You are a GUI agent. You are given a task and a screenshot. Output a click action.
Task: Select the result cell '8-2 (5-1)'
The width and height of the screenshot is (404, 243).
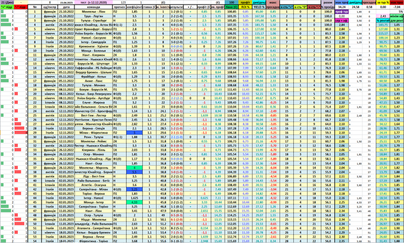[x=177, y=228]
